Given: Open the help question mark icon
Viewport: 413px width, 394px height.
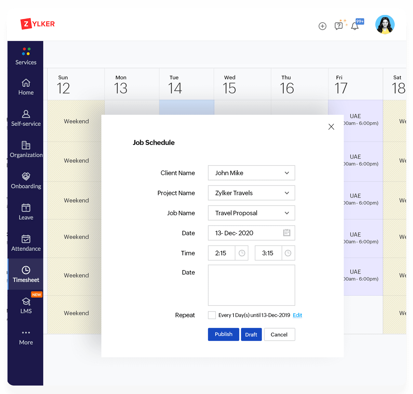Looking at the screenshot, I should 339,26.
